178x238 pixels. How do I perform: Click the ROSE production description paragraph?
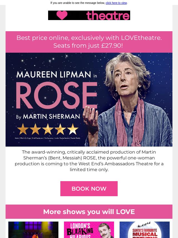pos(89,161)
